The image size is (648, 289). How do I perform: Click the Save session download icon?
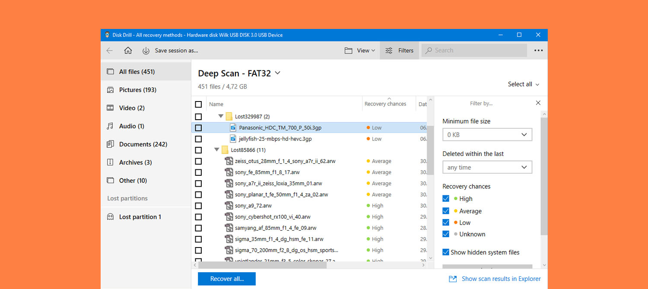146,51
